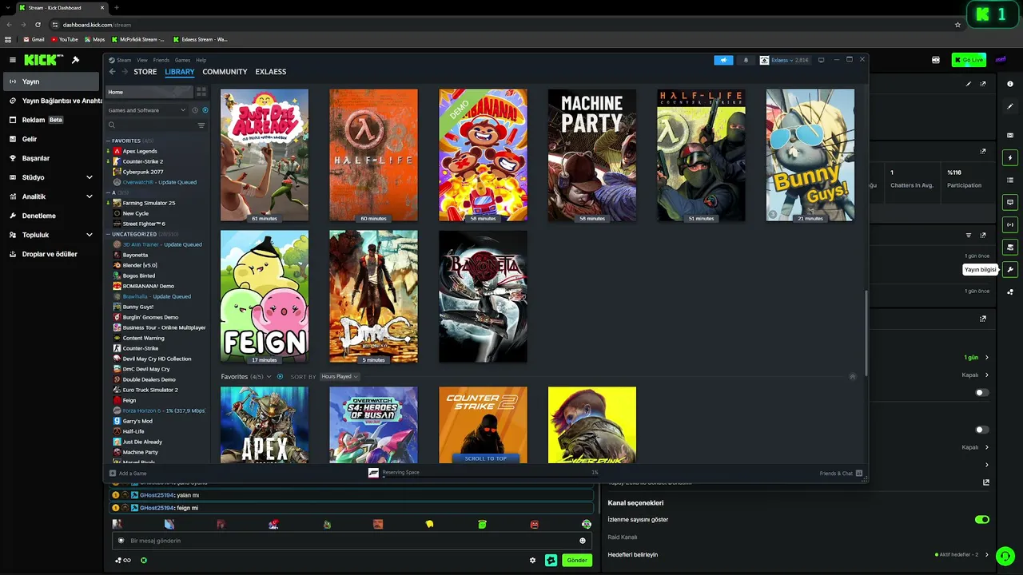Open Feign game cover thumbnail
The width and height of the screenshot is (1023, 575).
tap(265, 297)
